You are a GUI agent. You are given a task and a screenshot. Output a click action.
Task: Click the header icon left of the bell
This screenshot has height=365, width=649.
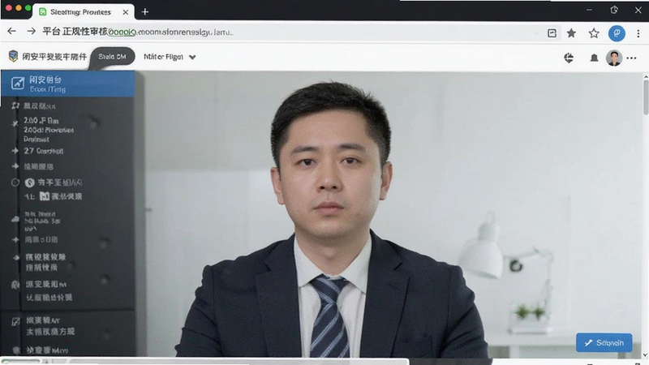(569, 58)
